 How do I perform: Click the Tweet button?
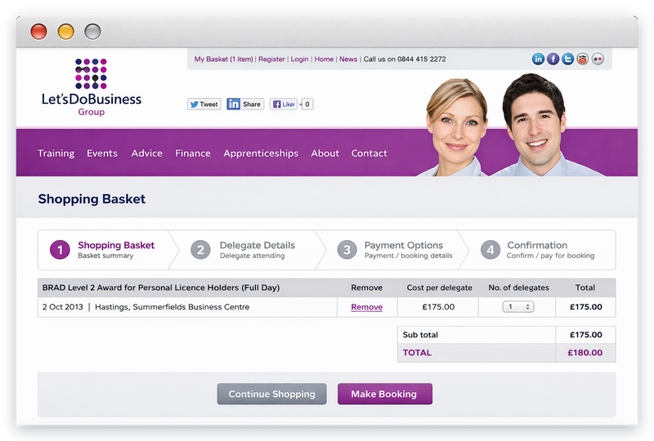pyautogui.click(x=204, y=105)
